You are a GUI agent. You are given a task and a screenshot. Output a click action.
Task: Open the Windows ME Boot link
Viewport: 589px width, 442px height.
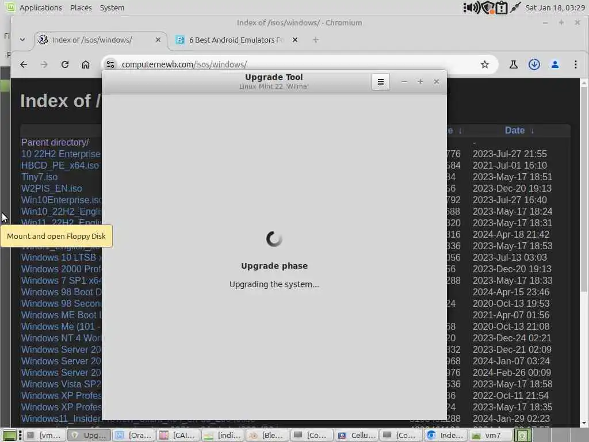click(x=61, y=315)
